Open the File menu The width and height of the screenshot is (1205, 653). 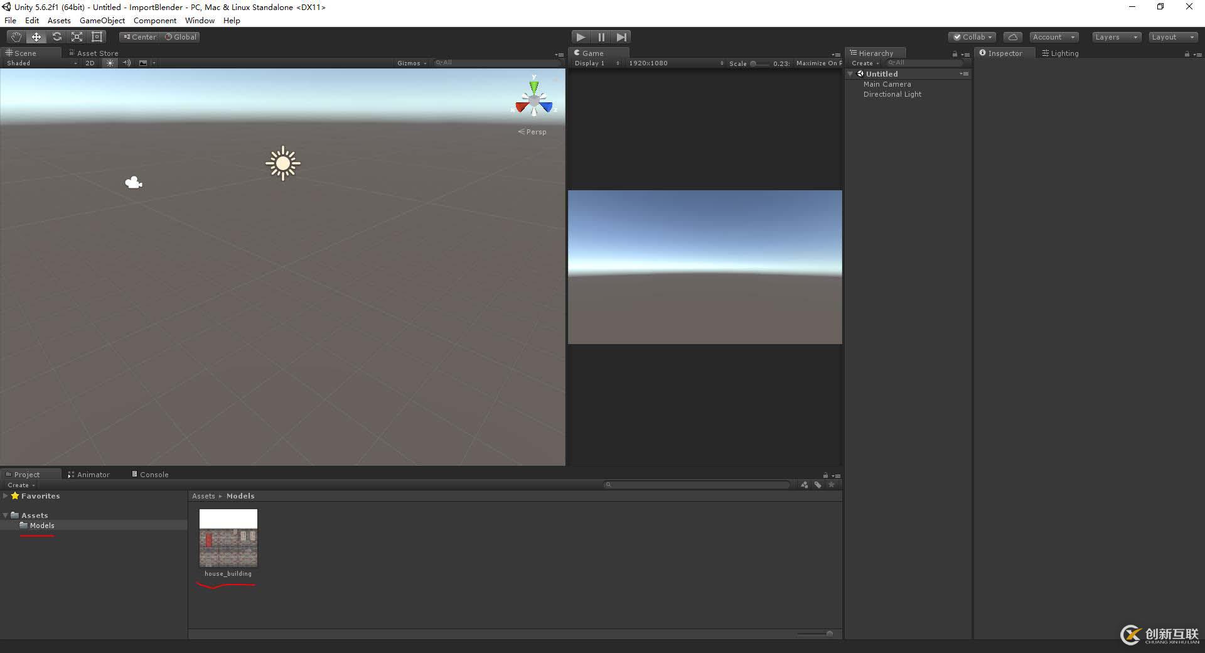pyautogui.click(x=10, y=21)
